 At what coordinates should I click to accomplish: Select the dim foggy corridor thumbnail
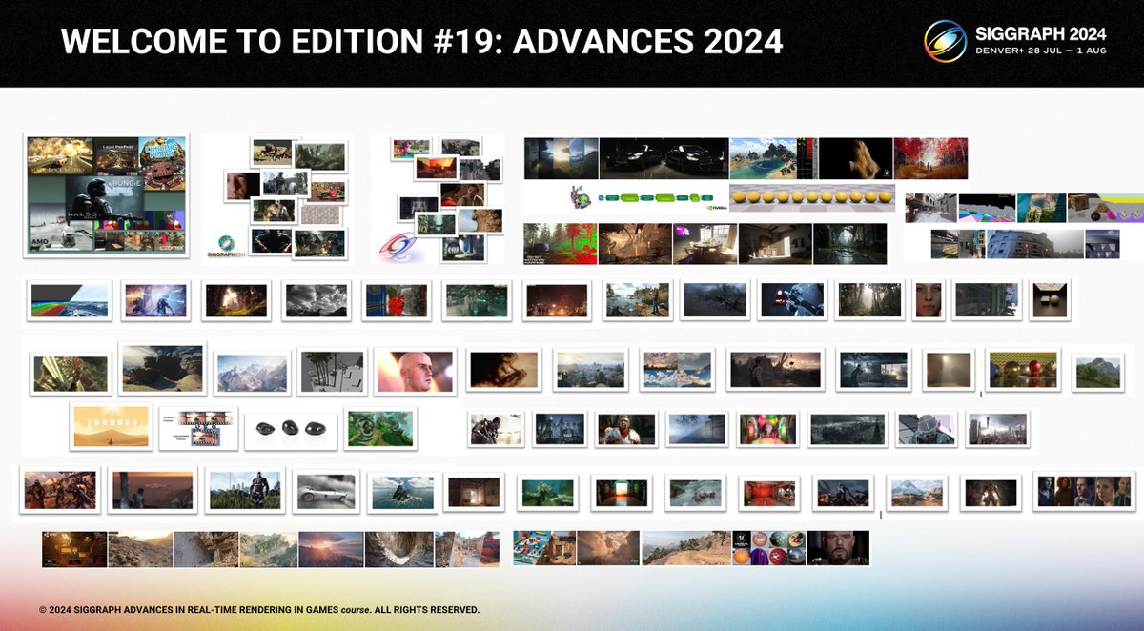coord(949,370)
